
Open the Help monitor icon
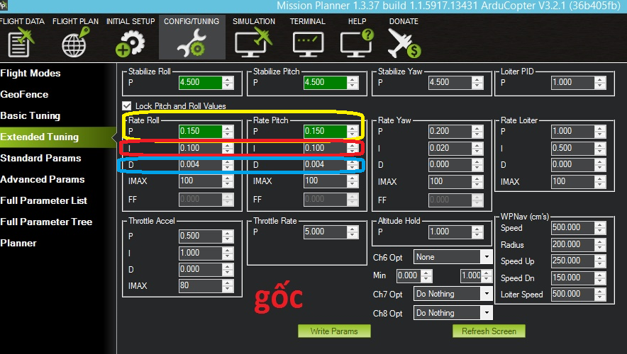357,42
